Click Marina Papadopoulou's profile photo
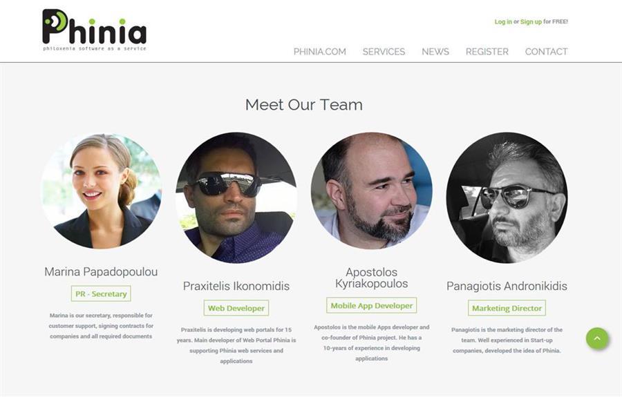 point(101,191)
